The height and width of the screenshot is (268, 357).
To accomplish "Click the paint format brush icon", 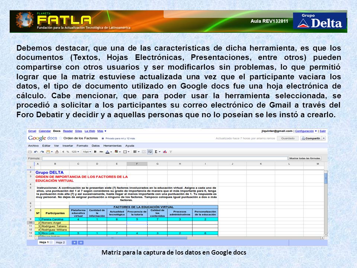I will pos(57,152).
